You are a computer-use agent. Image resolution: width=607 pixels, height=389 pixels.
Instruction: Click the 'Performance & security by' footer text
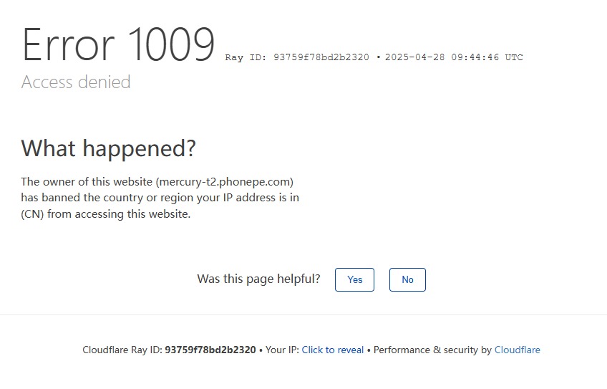[432, 350]
